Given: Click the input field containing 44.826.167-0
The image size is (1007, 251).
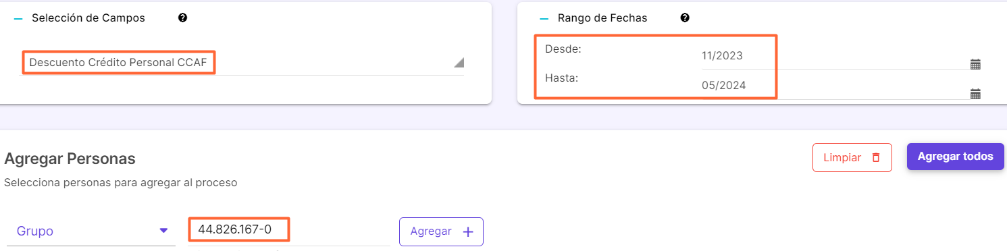Looking at the screenshot, I should tap(289, 231).
